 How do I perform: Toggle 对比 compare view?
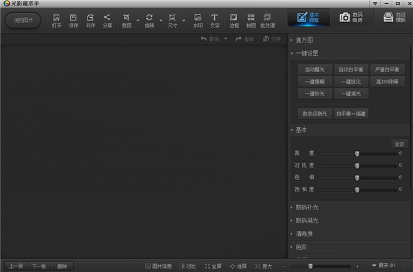coord(188,267)
